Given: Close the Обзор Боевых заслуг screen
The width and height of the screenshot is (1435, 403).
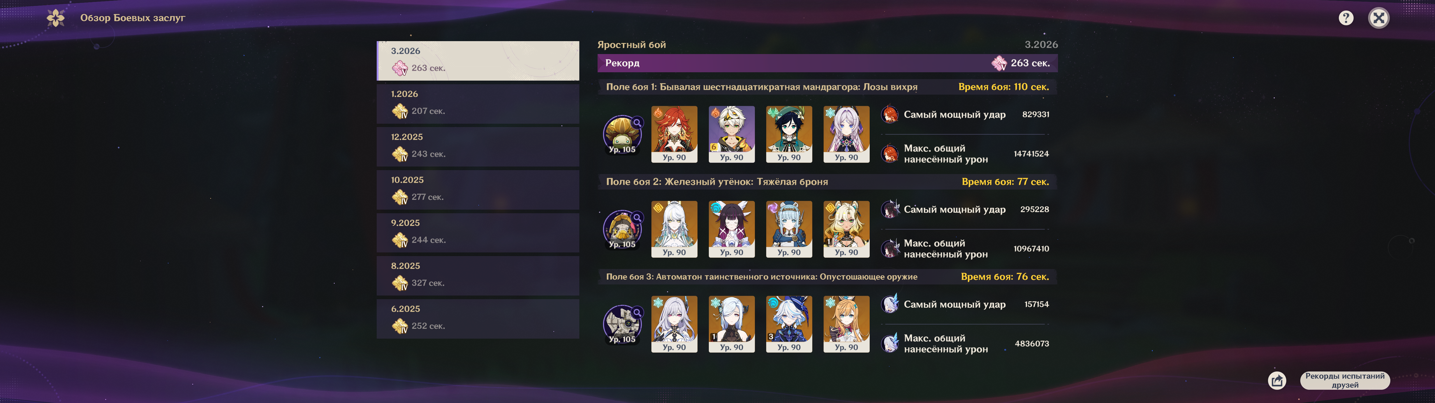Looking at the screenshot, I should [x=1379, y=18].
